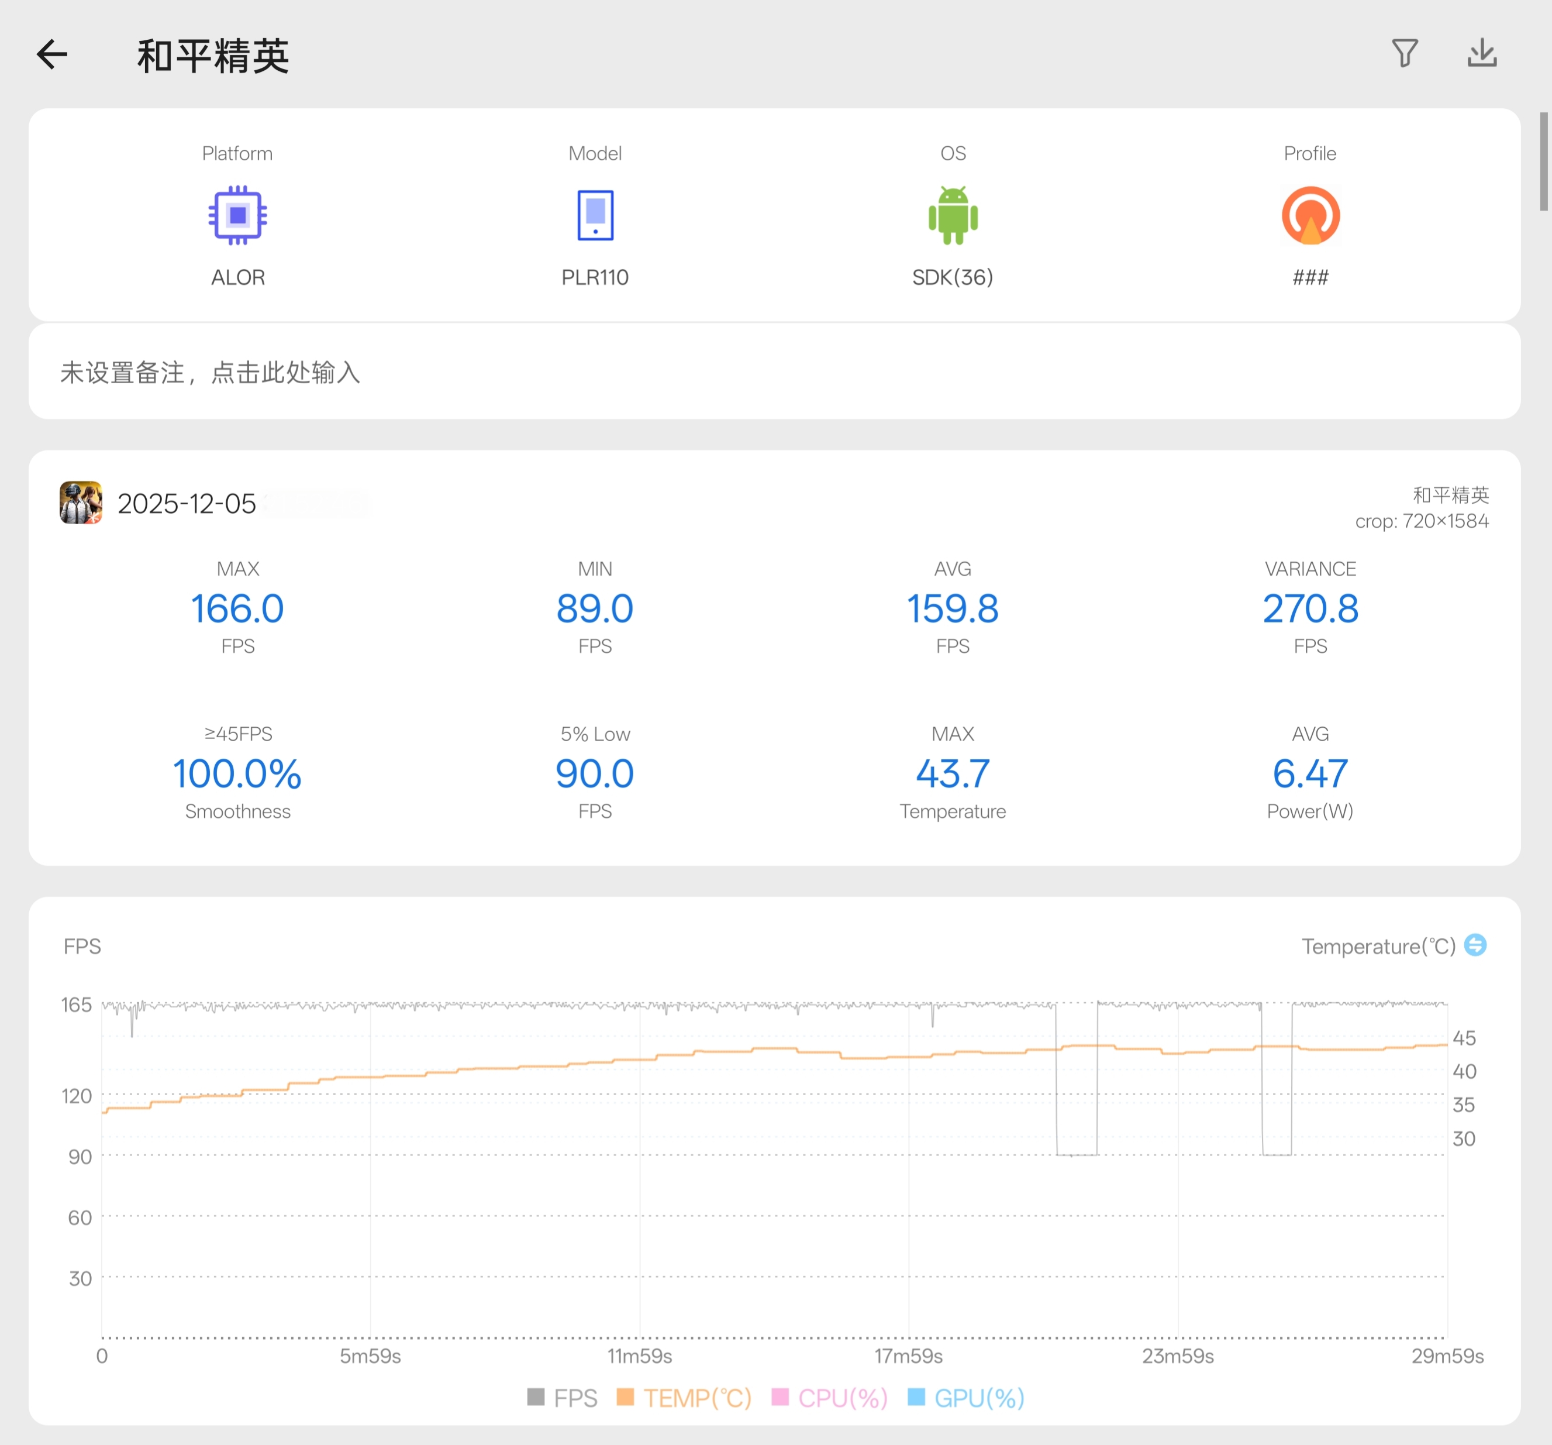
Task: Toggle the FPS legend series
Action: [562, 1398]
